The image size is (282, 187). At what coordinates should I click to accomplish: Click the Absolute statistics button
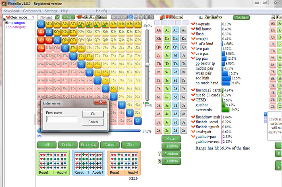pos(241,18)
